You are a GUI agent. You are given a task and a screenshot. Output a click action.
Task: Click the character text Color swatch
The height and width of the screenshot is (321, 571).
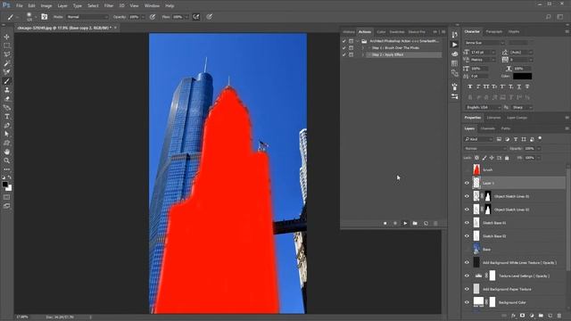(522, 76)
